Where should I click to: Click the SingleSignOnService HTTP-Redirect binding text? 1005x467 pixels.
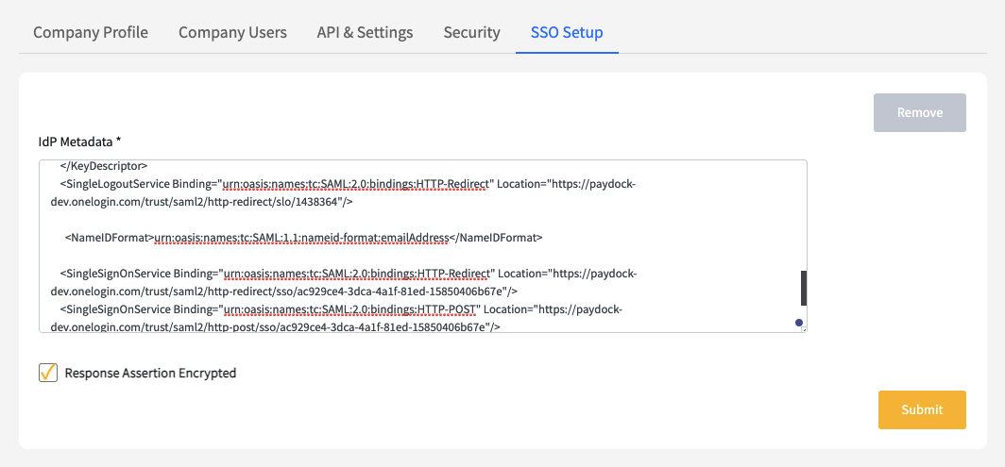357,274
